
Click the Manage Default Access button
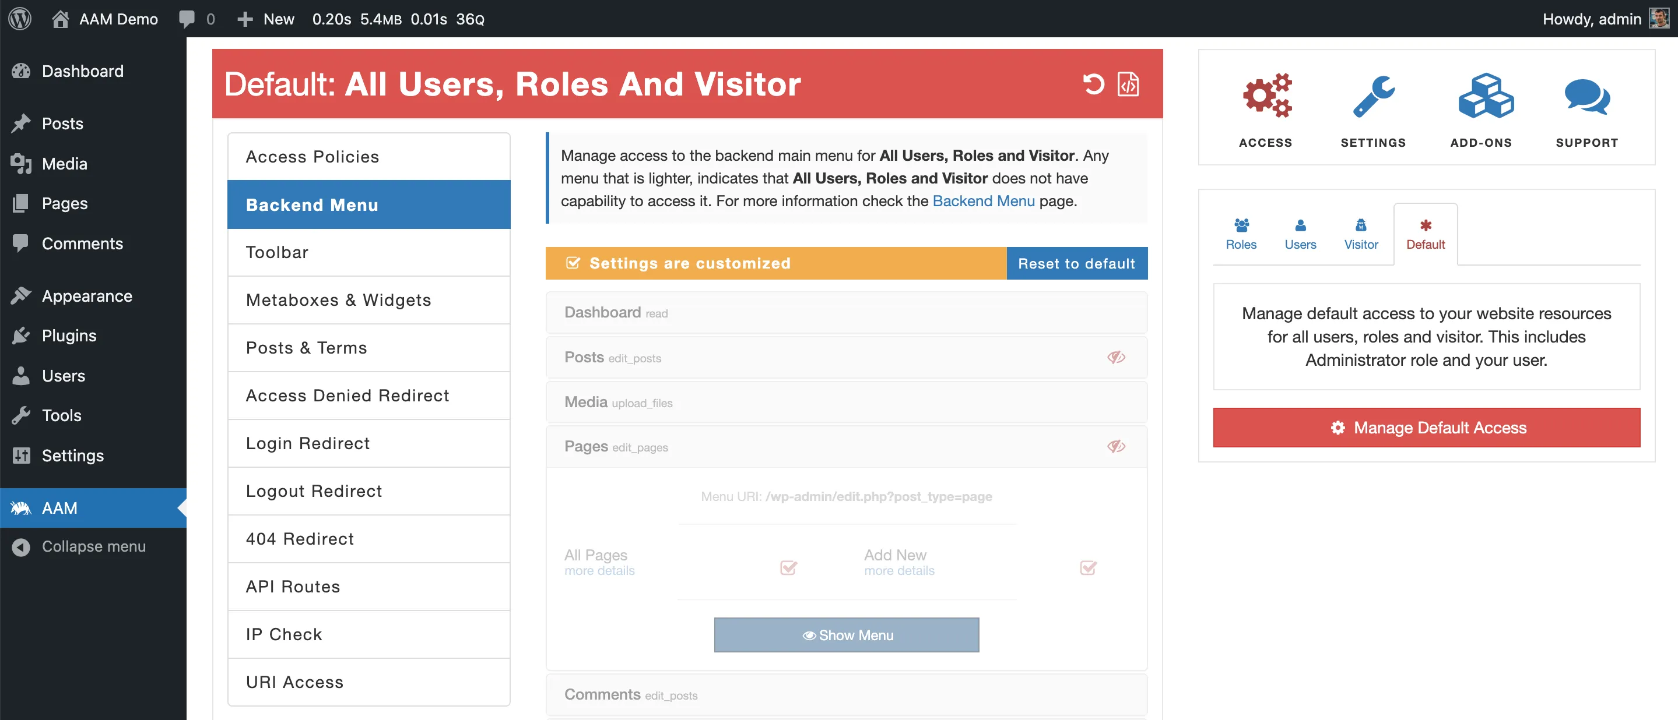(1427, 427)
